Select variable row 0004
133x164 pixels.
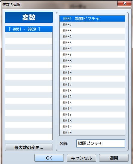(x=92, y=37)
